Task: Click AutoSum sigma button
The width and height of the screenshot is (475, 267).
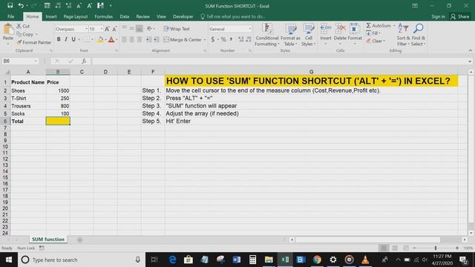Action: coord(378,26)
